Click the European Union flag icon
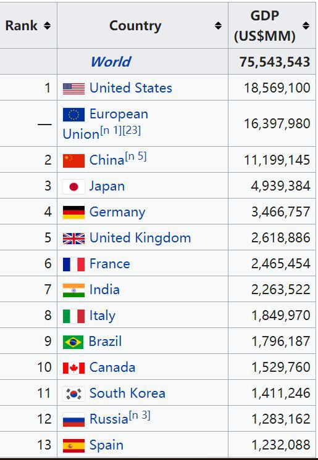318x460 pixels. click(73, 115)
